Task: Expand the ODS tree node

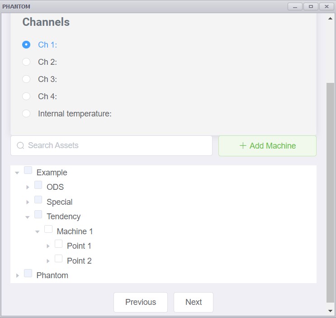Action: tap(28, 187)
